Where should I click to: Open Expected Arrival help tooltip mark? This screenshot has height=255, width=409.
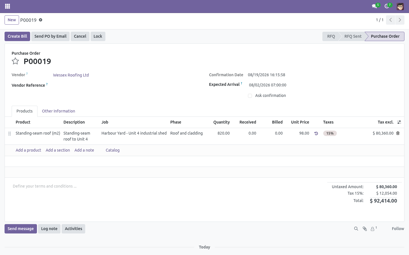(x=241, y=83)
